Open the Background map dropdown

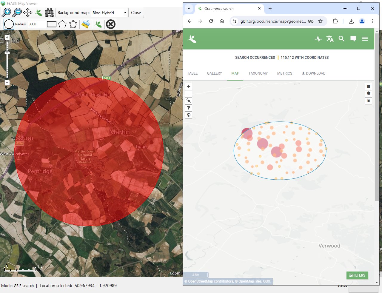point(109,13)
